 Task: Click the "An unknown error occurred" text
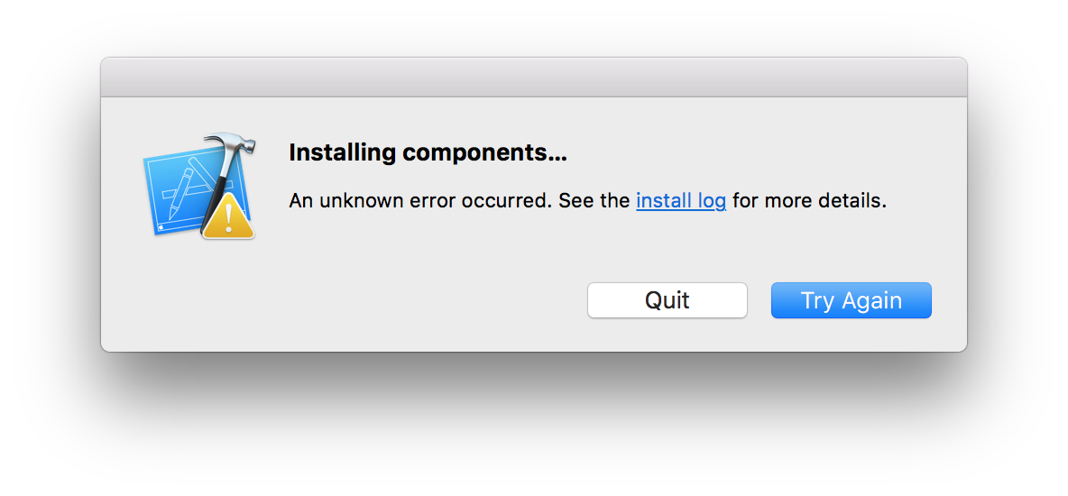pos(419,200)
